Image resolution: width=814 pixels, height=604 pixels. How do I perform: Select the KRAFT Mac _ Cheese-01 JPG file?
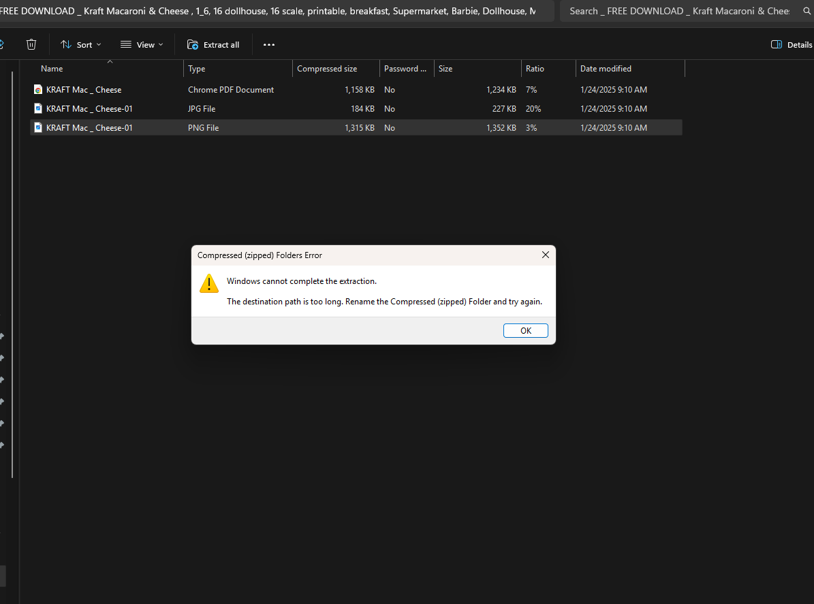(356, 108)
